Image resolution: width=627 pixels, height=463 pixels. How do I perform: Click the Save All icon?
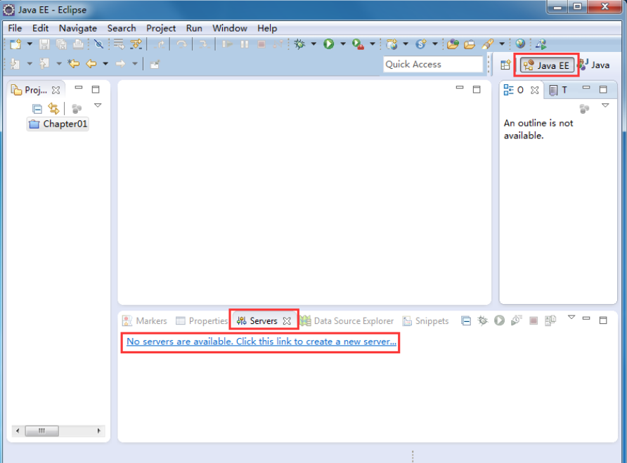61,44
